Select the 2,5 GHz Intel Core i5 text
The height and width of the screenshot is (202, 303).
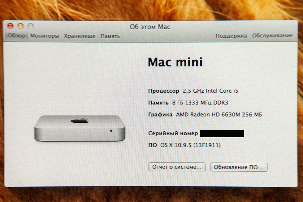(210, 91)
